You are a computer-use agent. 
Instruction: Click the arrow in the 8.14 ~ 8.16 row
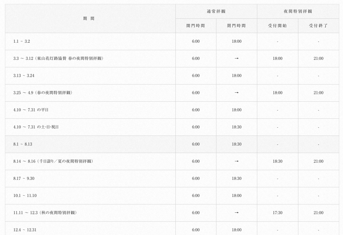coord(237,161)
